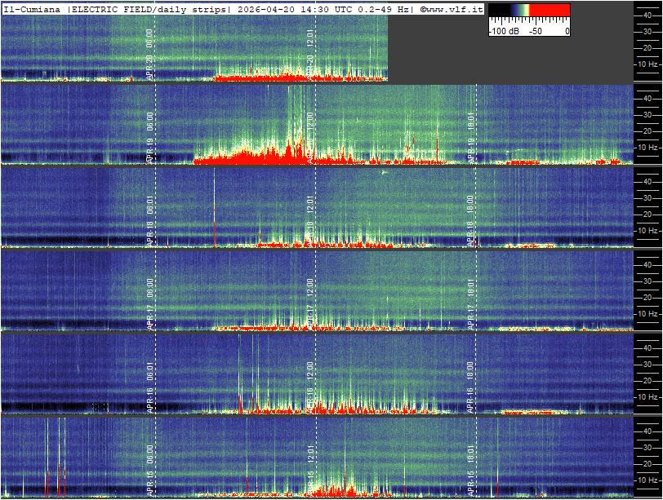The width and height of the screenshot is (663, 500).
Task: Select the APR 17 18:01 time marker
Action: pos(471,303)
